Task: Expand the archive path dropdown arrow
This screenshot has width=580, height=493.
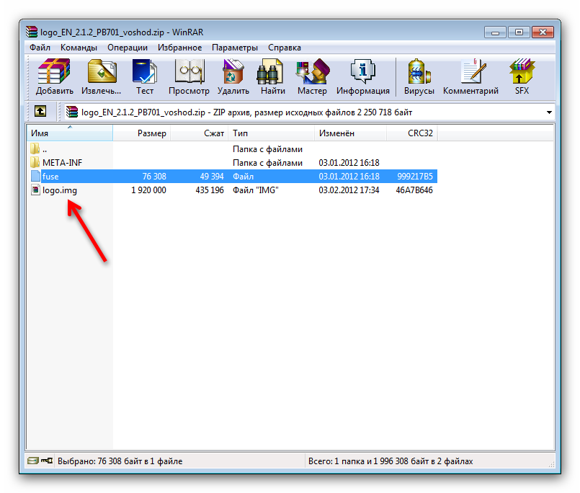Action: click(x=549, y=112)
